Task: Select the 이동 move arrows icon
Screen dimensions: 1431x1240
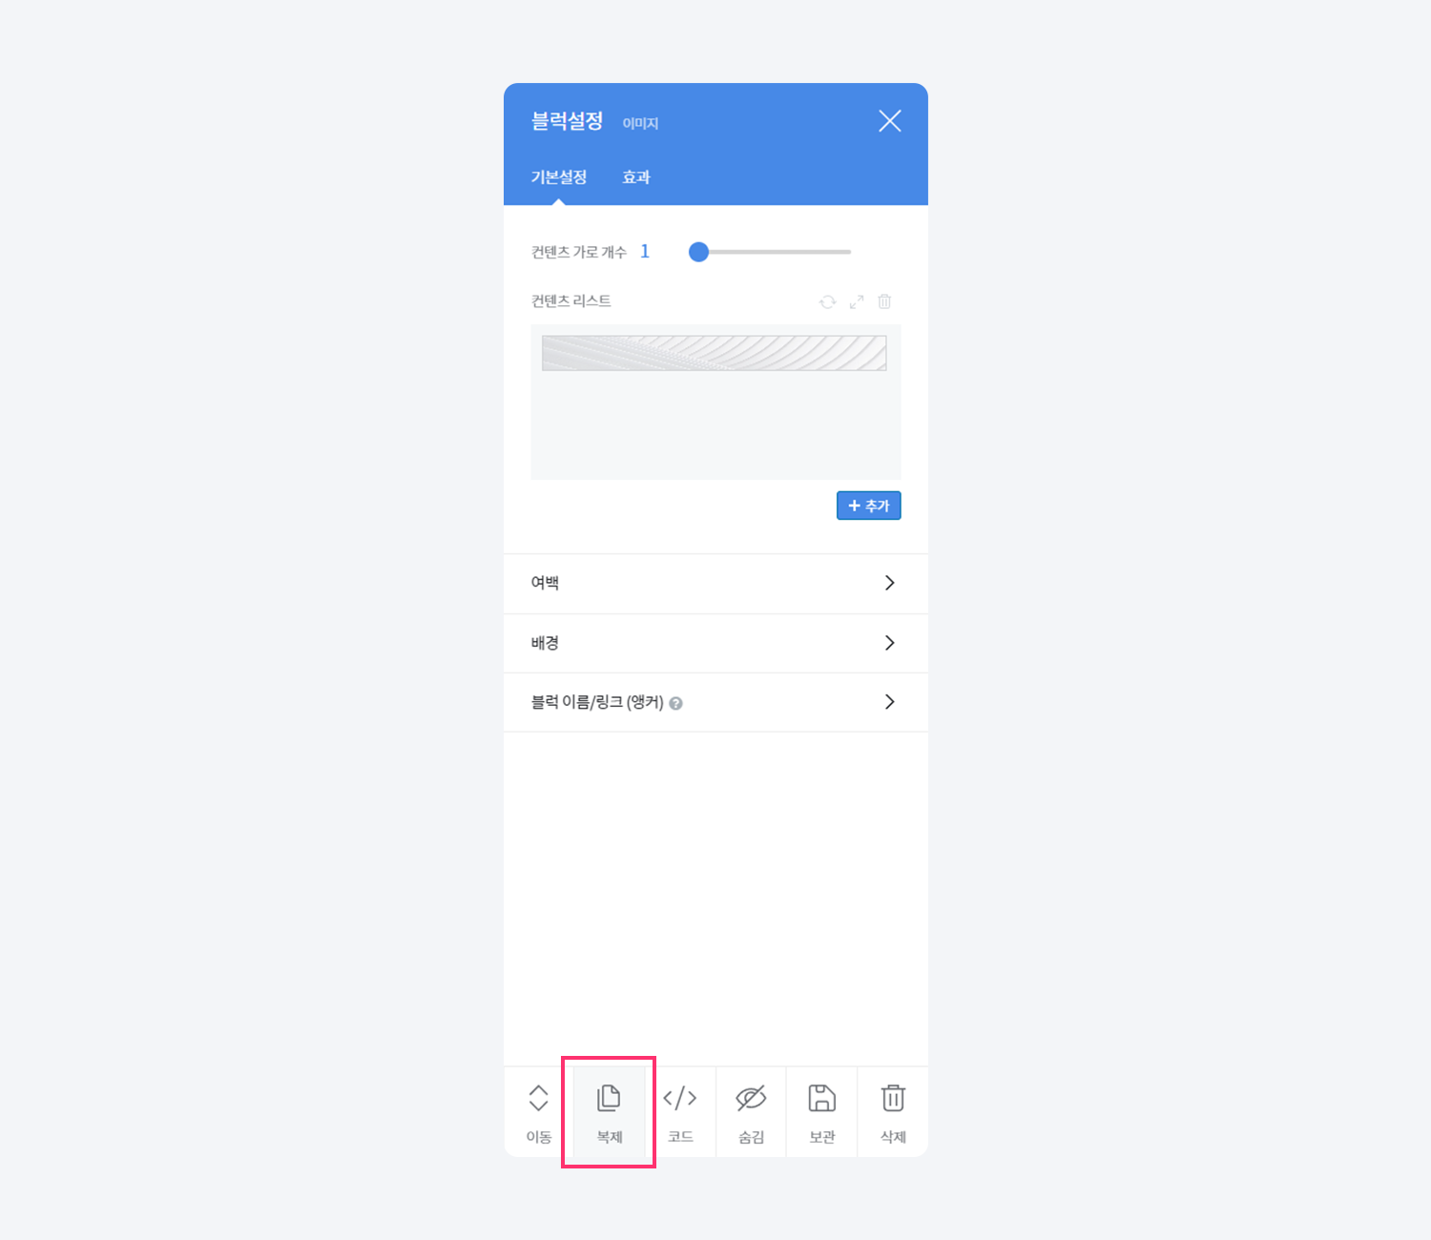Action: pos(538,1098)
